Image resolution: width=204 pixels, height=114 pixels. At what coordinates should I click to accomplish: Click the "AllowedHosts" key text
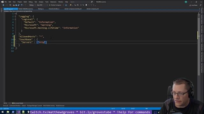28,37
